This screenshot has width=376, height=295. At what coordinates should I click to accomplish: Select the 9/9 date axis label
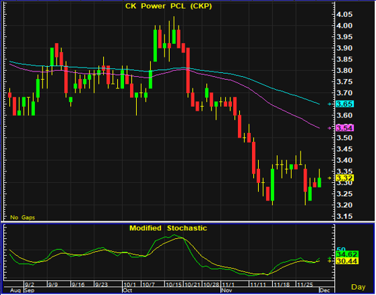click(53, 285)
